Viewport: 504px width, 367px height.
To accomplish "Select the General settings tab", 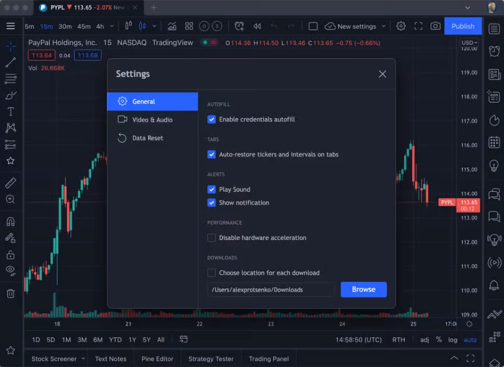I will click(x=152, y=101).
